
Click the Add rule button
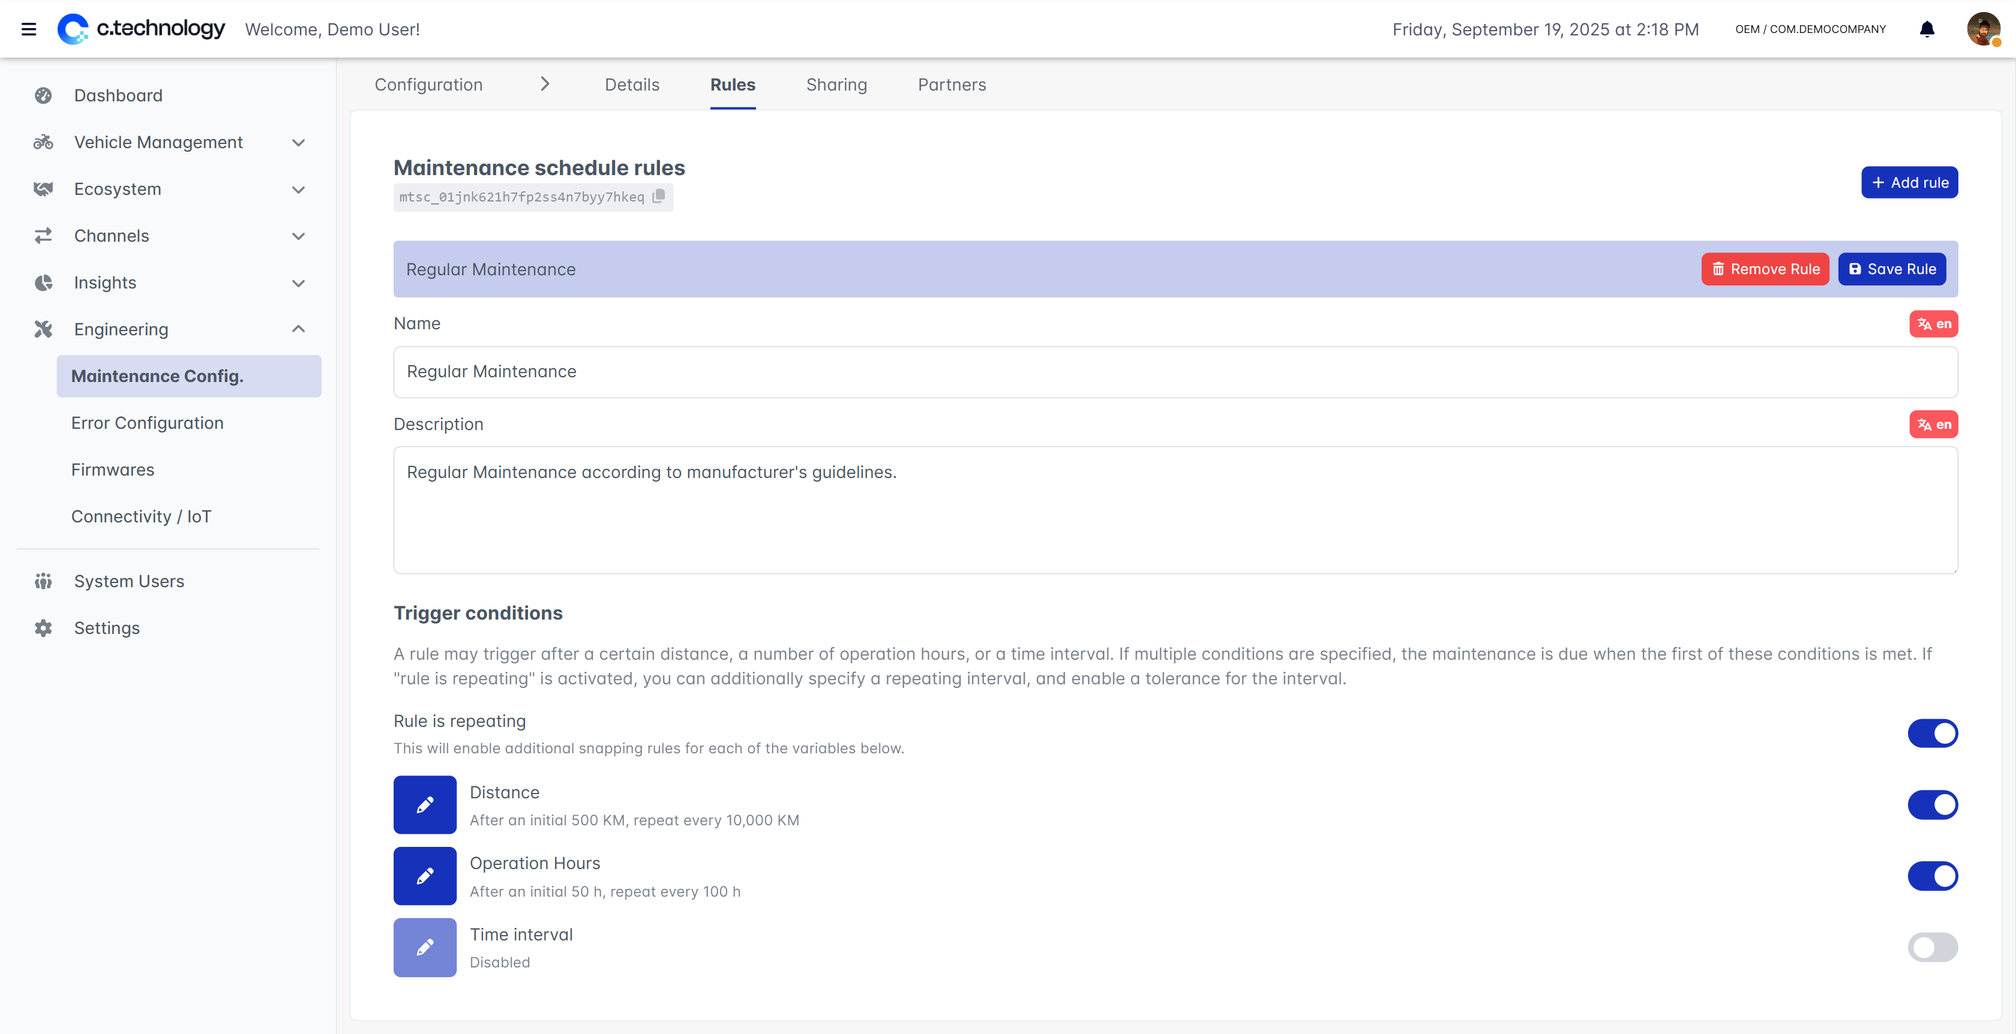[x=1909, y=182]
